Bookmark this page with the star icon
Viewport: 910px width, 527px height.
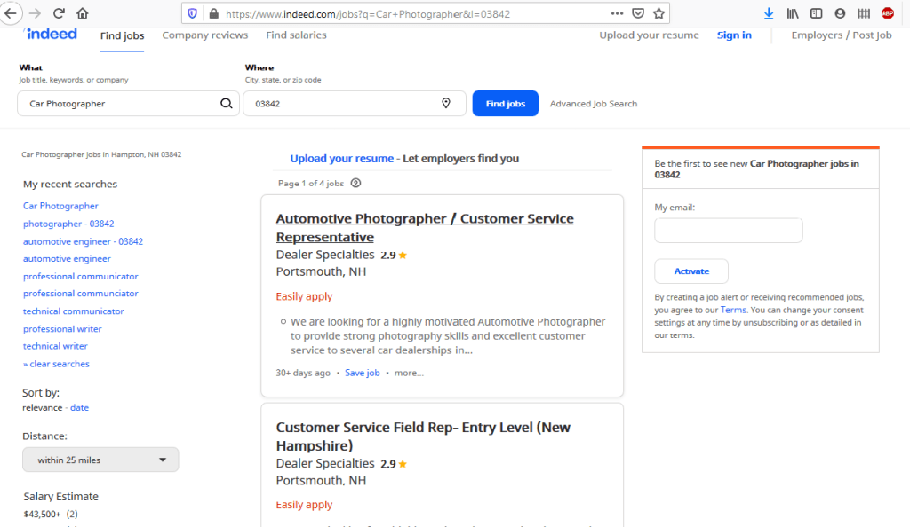(x=659, y=13)
